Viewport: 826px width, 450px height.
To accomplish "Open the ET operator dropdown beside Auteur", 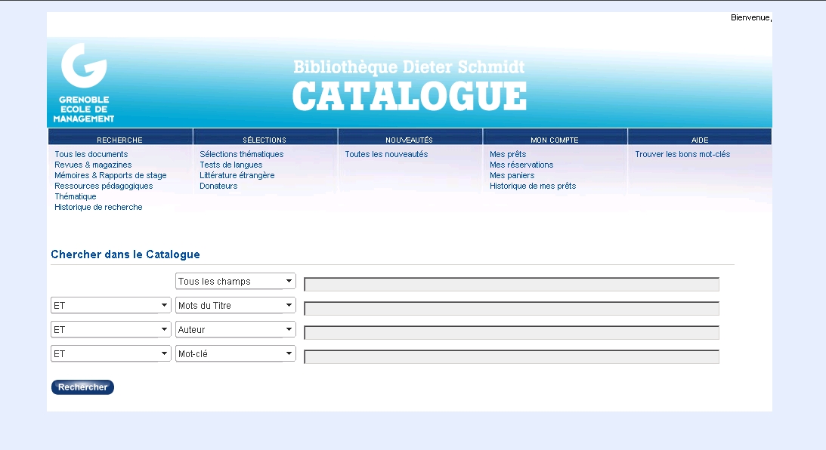I will click(x=110, y=329).
